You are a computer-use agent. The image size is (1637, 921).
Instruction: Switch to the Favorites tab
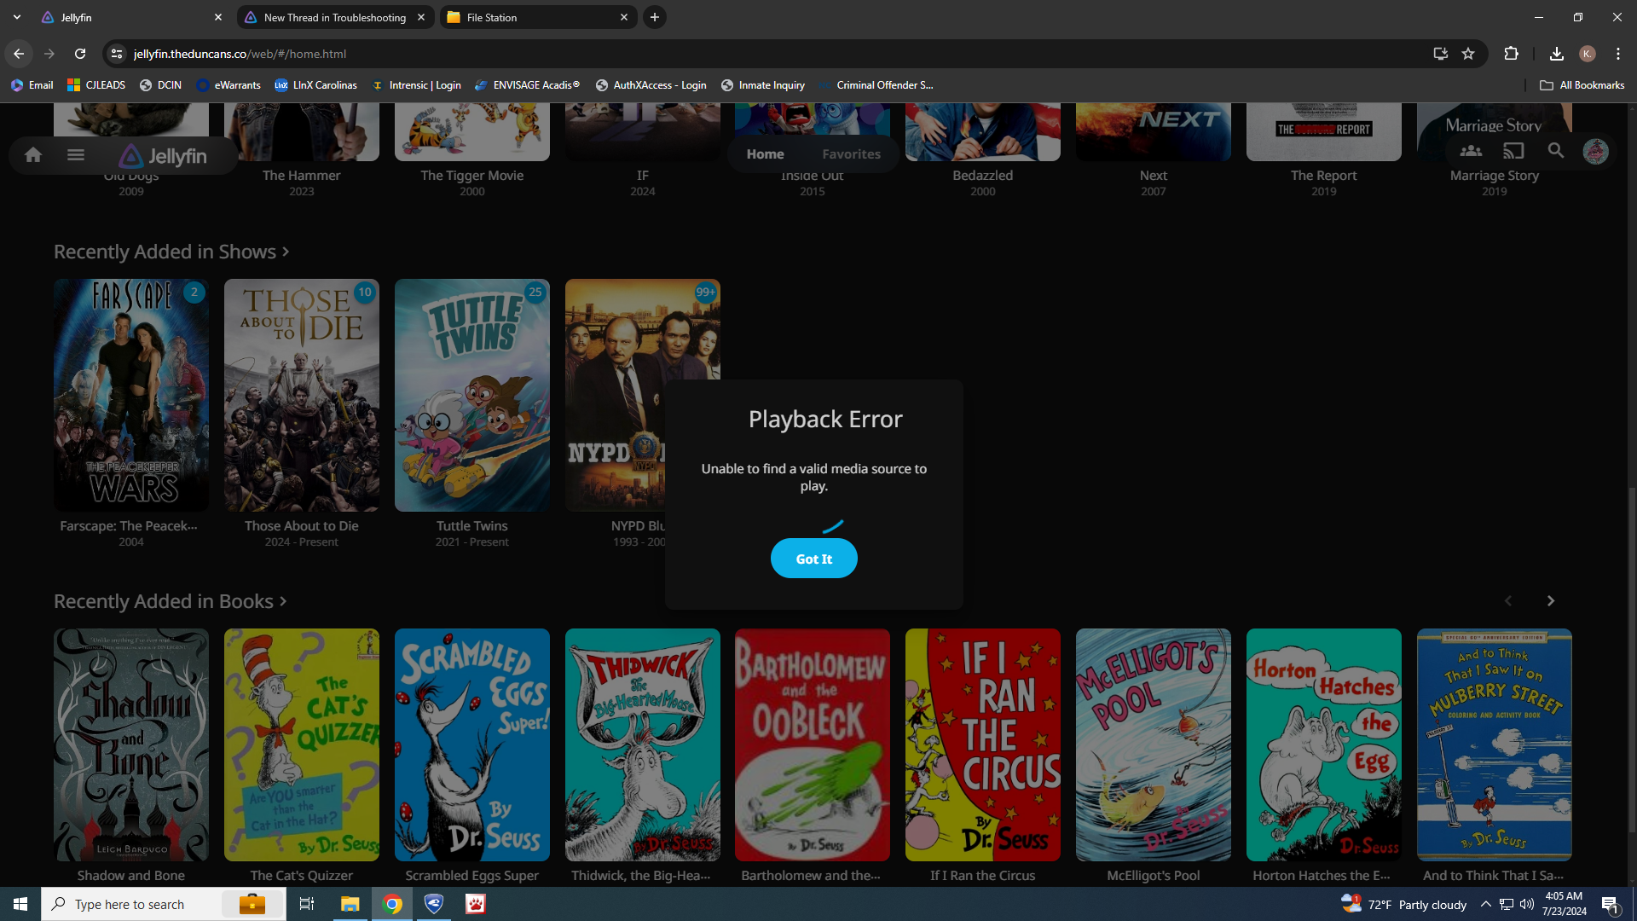851,154
